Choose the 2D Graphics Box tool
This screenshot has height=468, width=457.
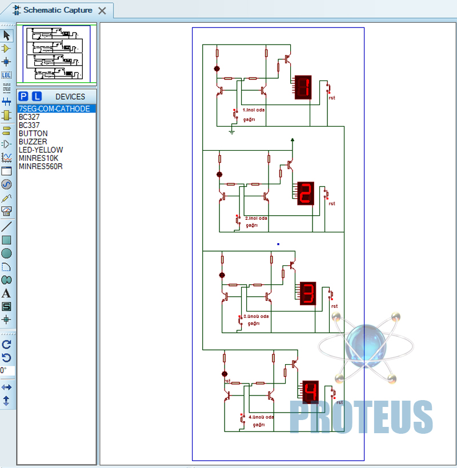pyautogui.click(x=6, y=240)
